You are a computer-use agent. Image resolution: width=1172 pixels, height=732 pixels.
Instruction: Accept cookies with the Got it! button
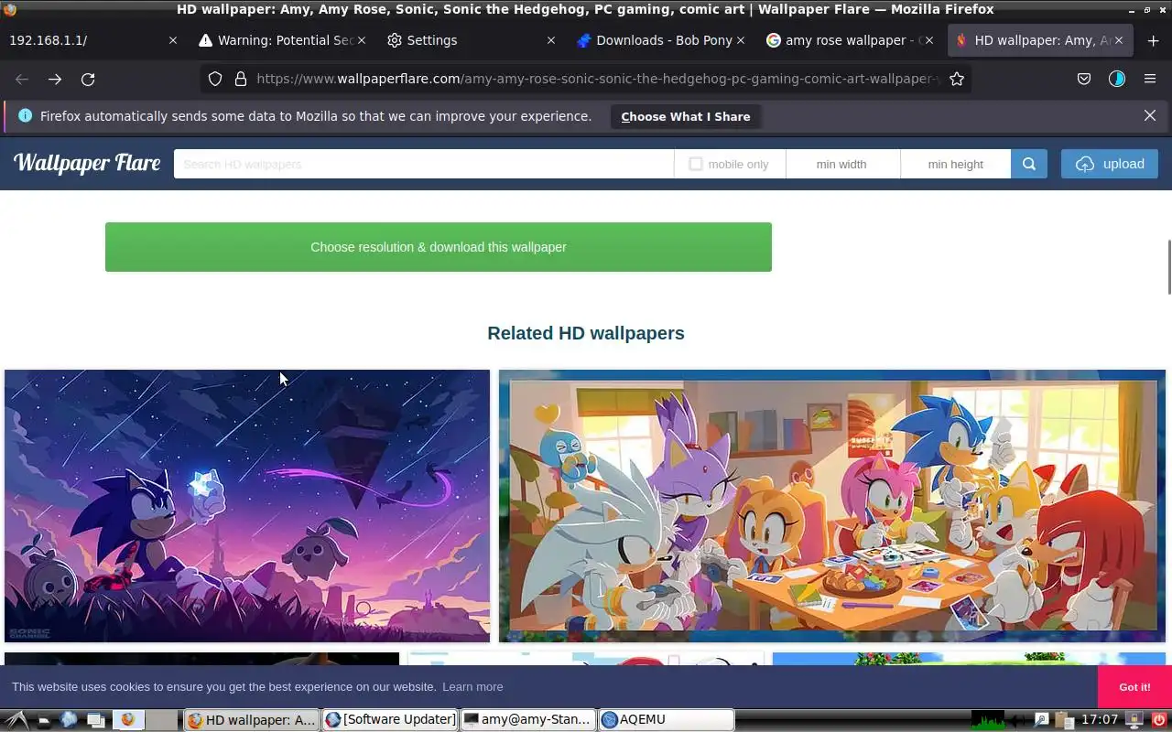click(x=1134, y=687)
